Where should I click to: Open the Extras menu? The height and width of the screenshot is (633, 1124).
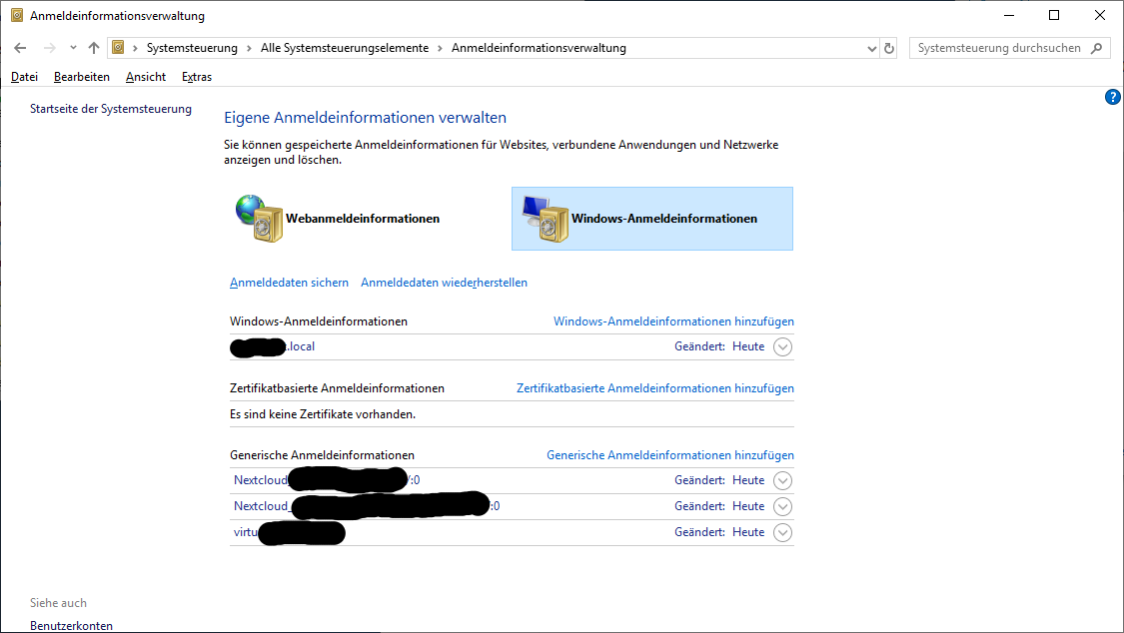197,77
